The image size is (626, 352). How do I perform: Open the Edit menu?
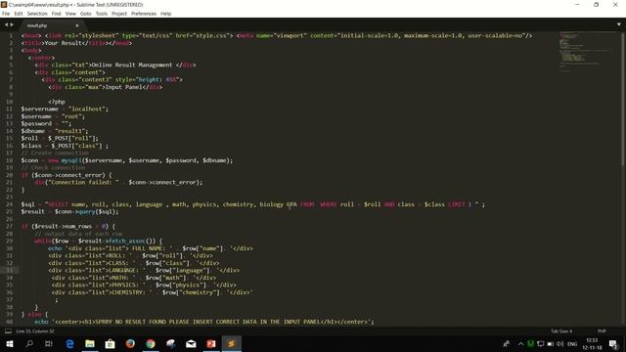(x=19, y=14)
